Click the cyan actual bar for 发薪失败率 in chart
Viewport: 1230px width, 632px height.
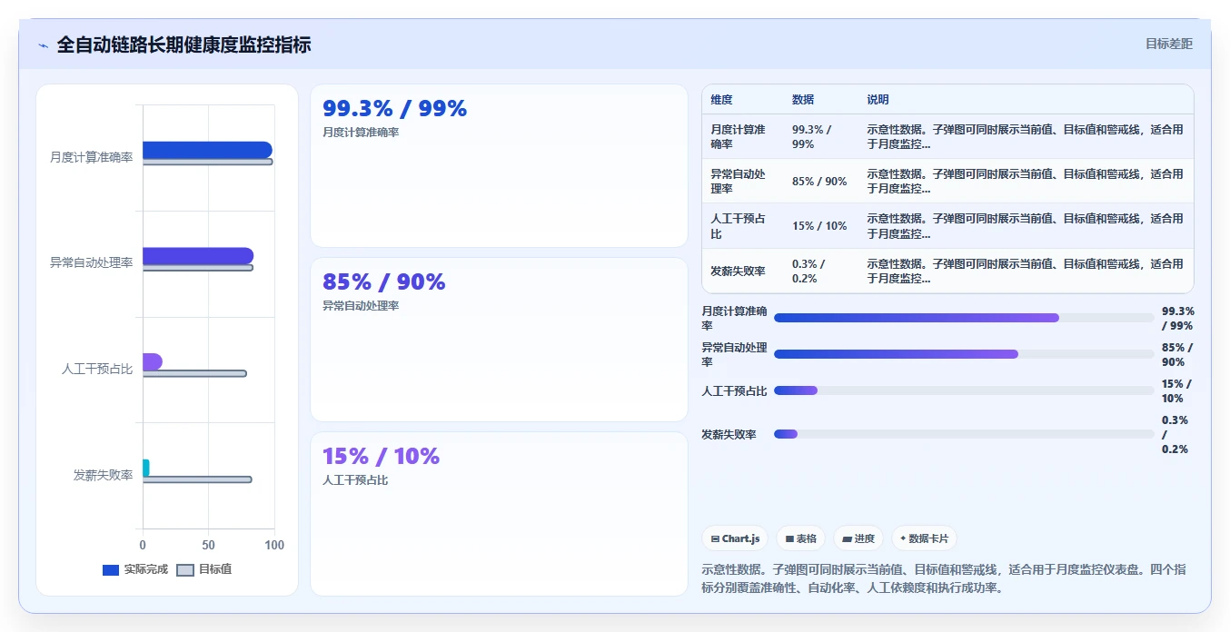click(x=146, y=468)
